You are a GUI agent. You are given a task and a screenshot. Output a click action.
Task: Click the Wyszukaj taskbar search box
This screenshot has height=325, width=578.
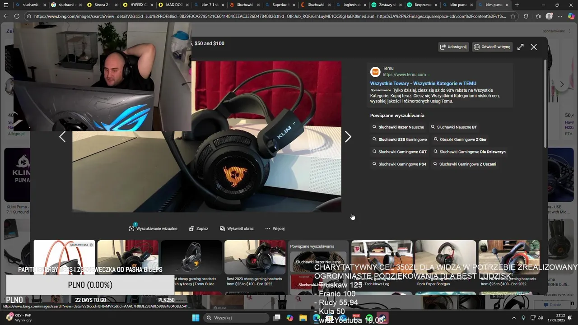(x=236, y=318)
